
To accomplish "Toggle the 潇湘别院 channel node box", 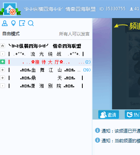I will point(3,86).
